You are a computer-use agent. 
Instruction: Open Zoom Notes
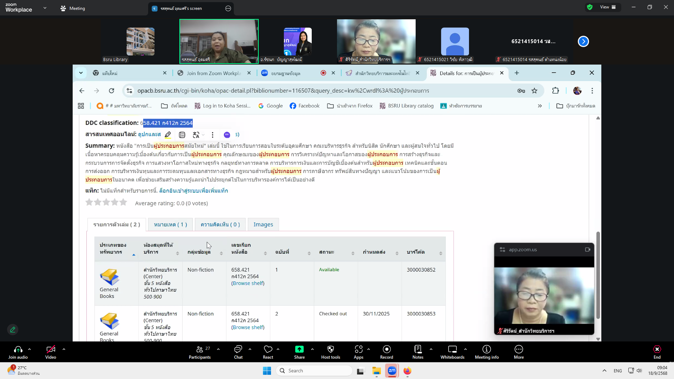click(418, 352)
